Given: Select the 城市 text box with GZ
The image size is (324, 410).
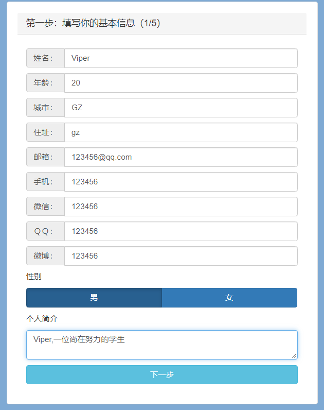Looking at the screenshot, I should (181, 108).
